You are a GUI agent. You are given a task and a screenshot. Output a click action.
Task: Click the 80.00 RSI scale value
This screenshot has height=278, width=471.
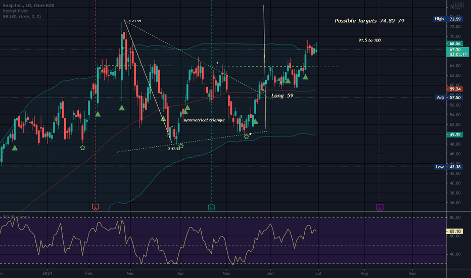point(455,217)
